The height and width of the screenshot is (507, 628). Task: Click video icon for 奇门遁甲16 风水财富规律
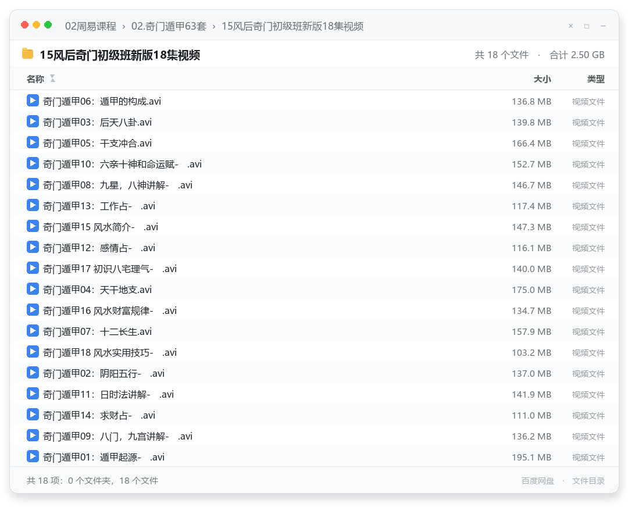point(33,310)
